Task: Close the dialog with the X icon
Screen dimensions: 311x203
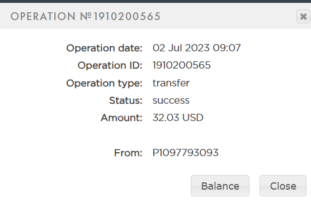Action: coord(303,17)
